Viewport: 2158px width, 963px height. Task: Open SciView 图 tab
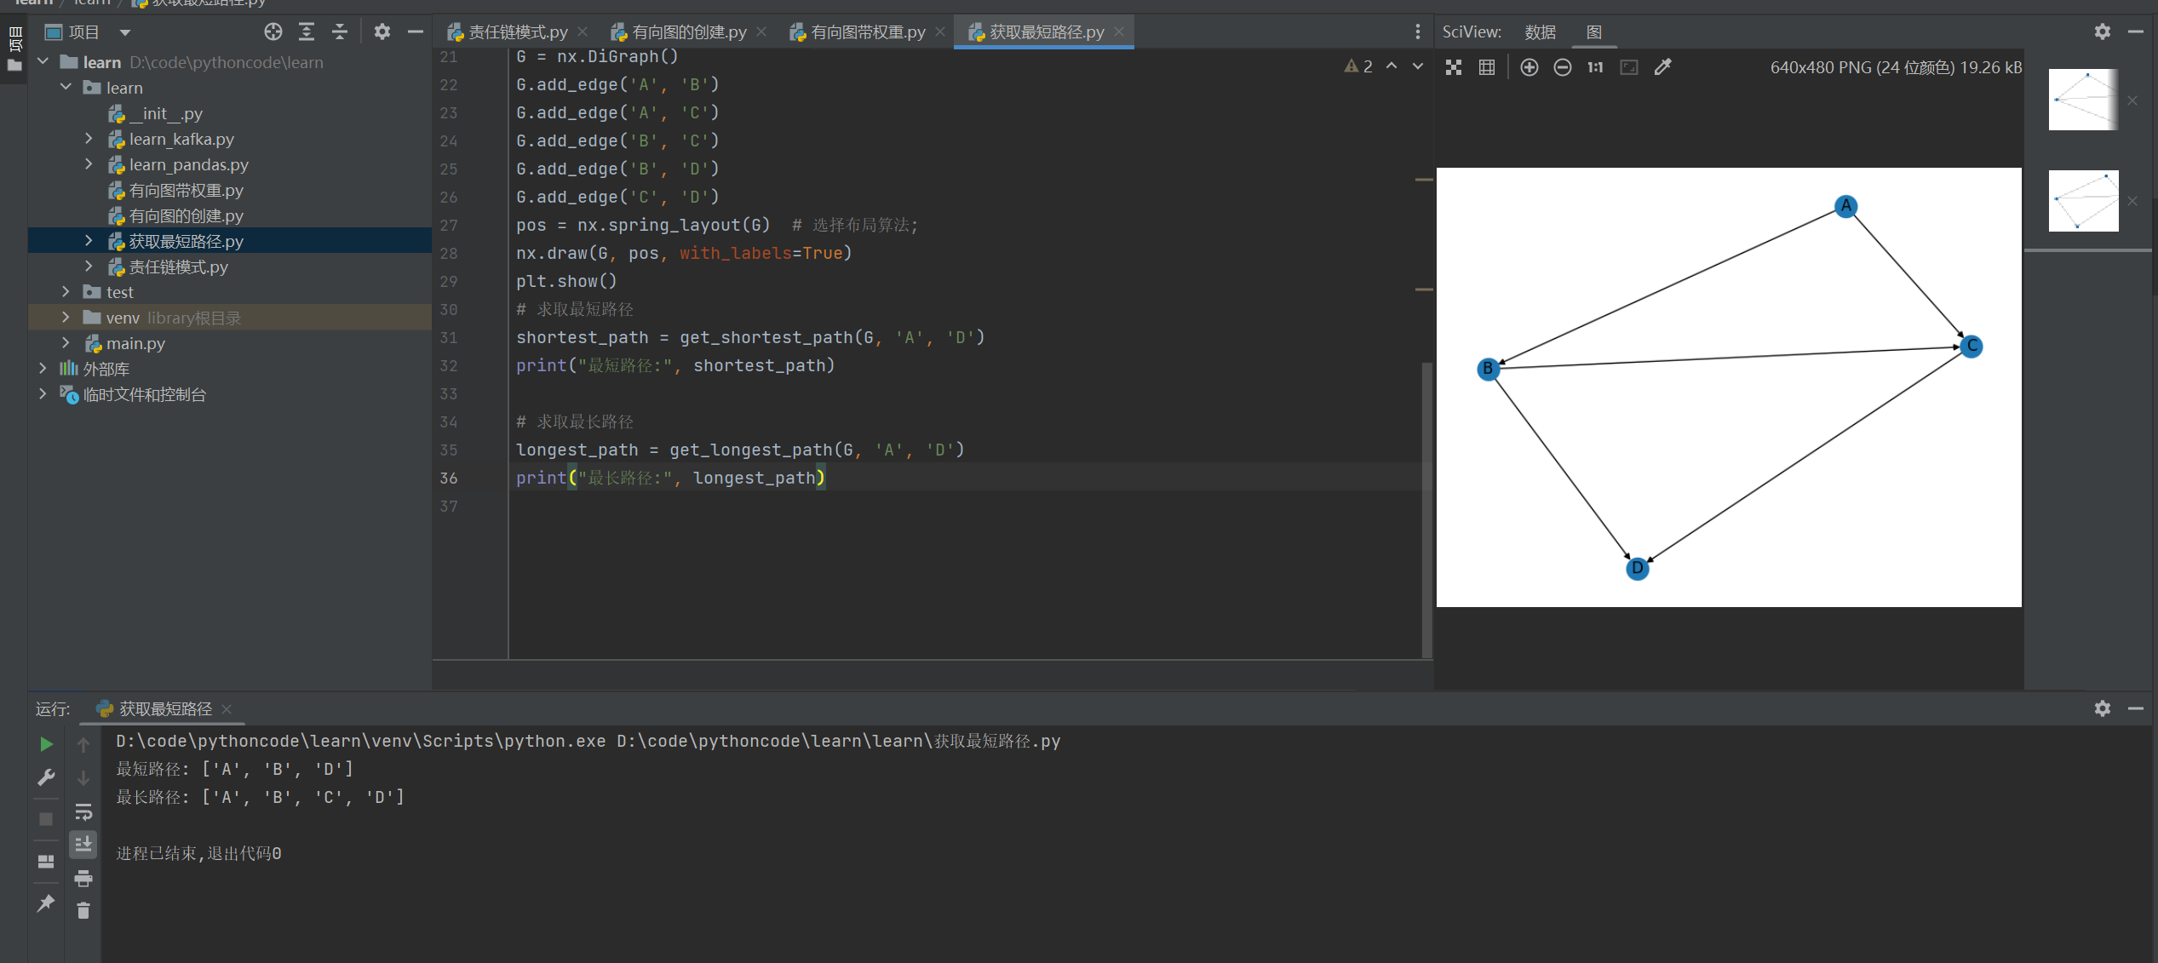[1594, 32]
